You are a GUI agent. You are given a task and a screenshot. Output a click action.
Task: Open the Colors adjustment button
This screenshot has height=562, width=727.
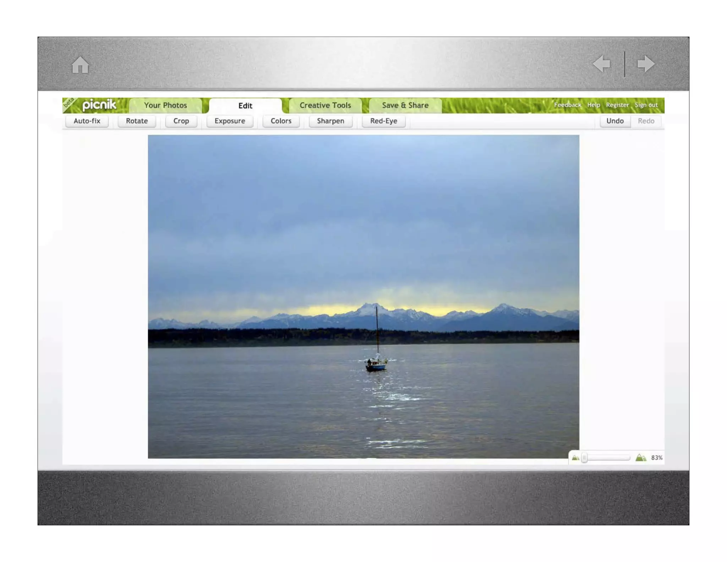click(x=281, y=121)
